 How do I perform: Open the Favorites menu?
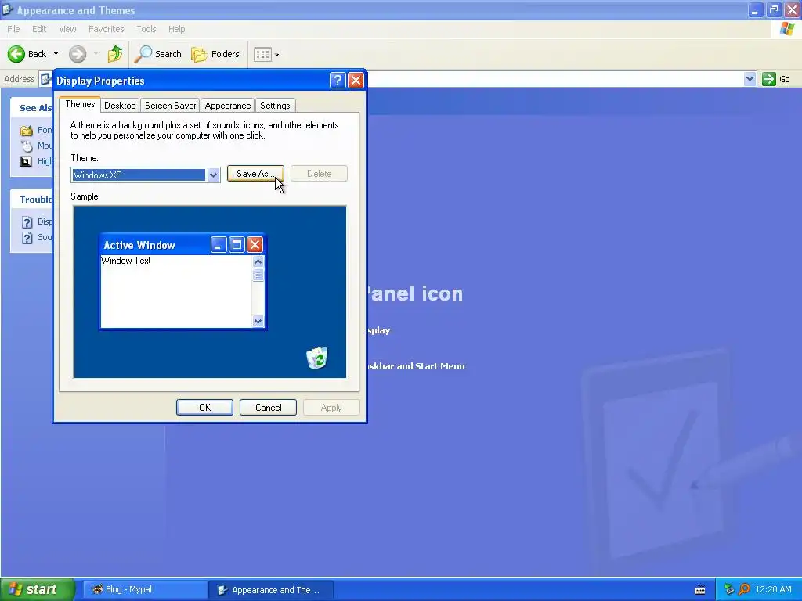pos(106,29)
